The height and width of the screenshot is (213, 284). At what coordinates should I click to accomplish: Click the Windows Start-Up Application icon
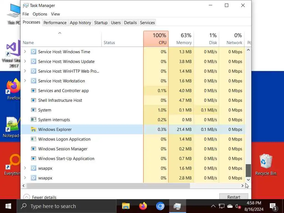pos(34,158)
